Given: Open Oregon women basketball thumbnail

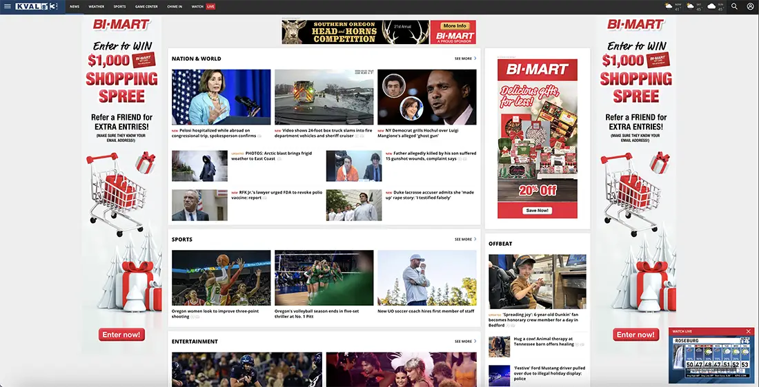Looking at the screenshot, I should point(221,278).
